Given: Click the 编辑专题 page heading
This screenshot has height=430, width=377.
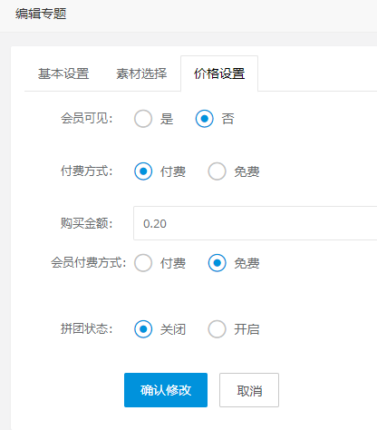Looking at the screenshot, I should 41,14.
